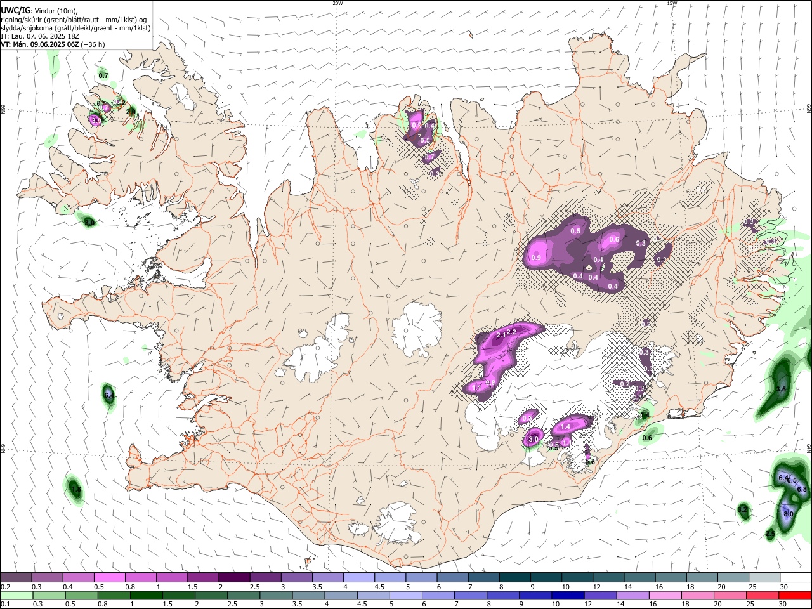The width and height of the screenshot is (812, 609).
Task: Click the 6.8 precipitation value on the map
Action: (801, 489)
